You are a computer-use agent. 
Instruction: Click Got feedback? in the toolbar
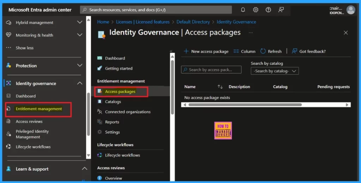(309, 51)
